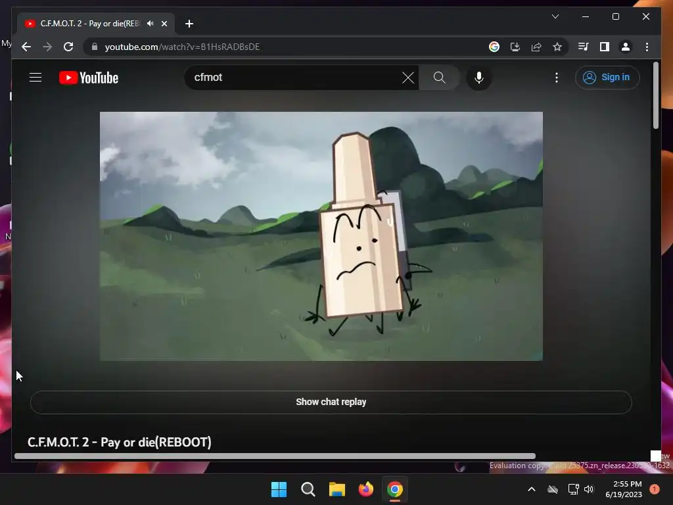View site info via lock icon

(x=95, y=47)
